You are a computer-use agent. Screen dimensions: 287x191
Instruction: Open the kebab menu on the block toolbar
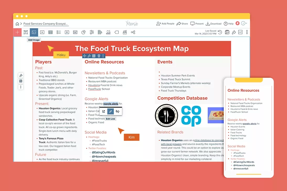(x=103, y=56)
